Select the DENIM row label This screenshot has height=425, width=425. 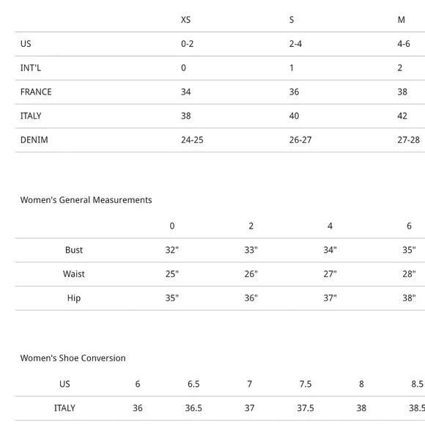pos(34,140)
